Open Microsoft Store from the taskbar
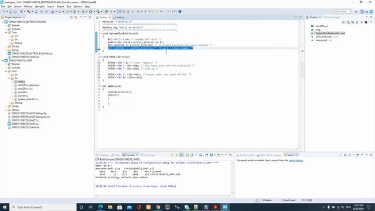375x211 pixels. 120,207
